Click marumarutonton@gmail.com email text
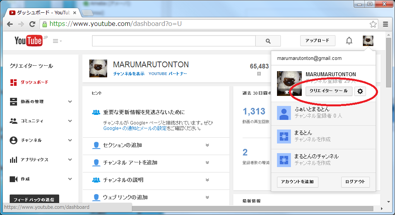 coord(310,58)
